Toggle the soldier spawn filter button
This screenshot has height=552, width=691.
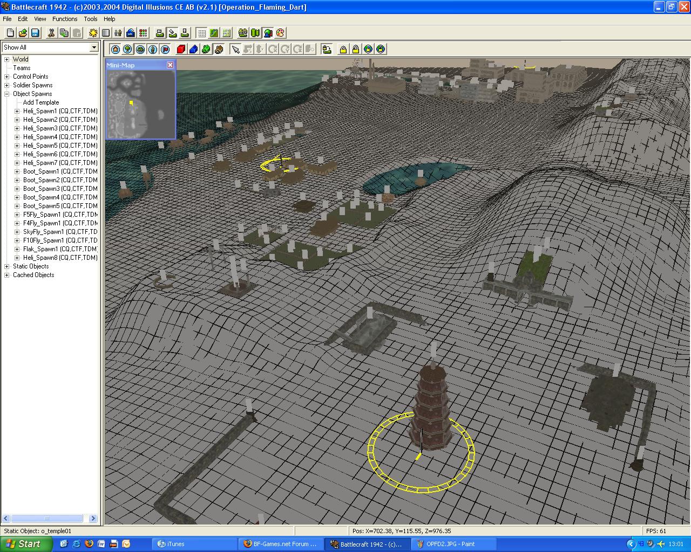click(x=153, y=50)
